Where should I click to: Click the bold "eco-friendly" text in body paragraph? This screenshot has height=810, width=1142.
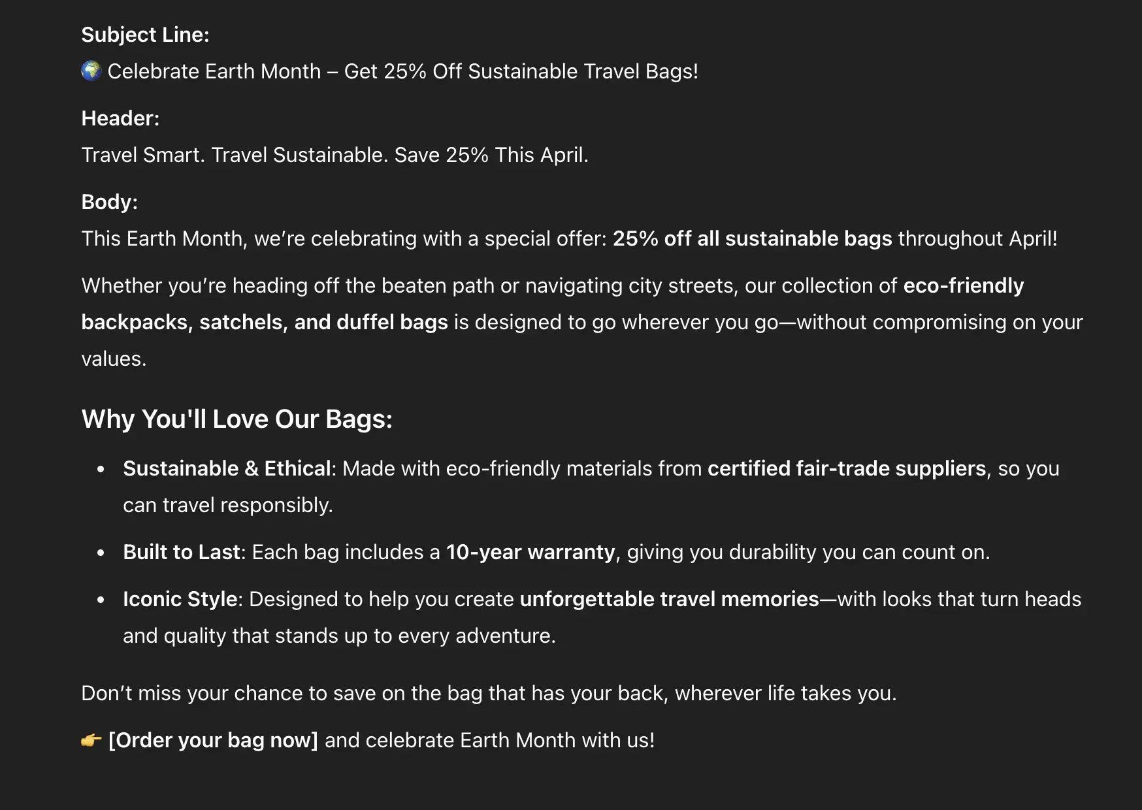pos(963,285)
